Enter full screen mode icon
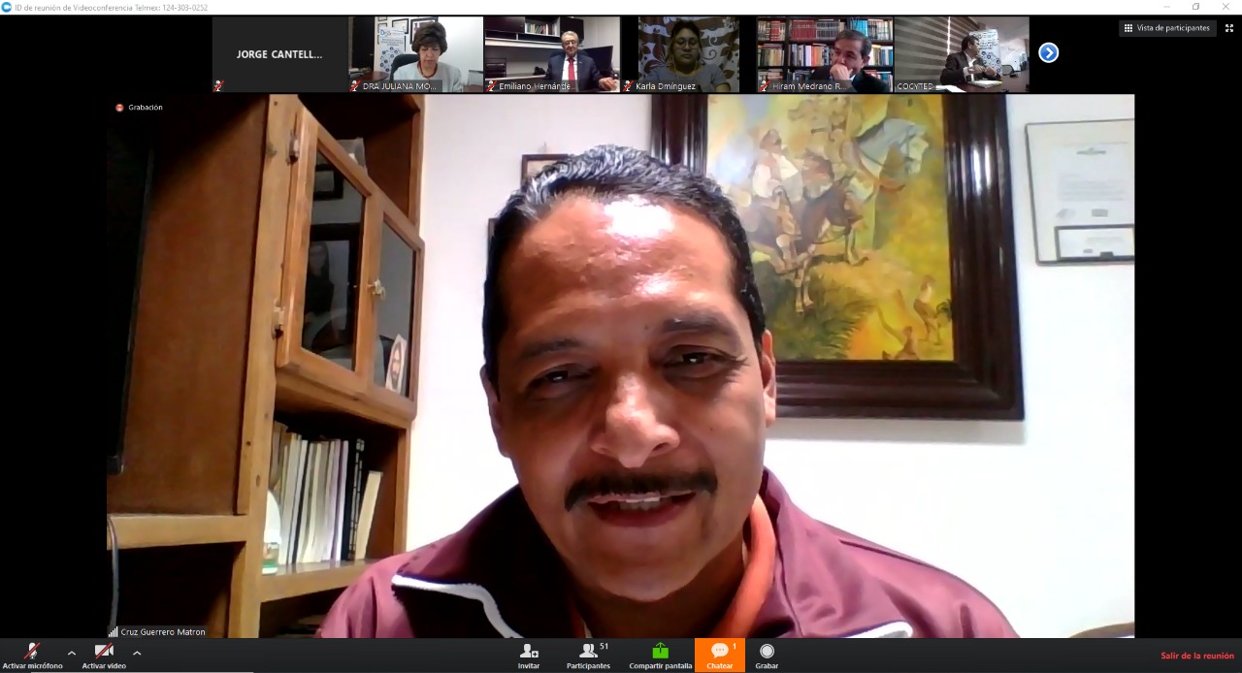This screenshot has height=673, width=1242. pos(1228,28)
